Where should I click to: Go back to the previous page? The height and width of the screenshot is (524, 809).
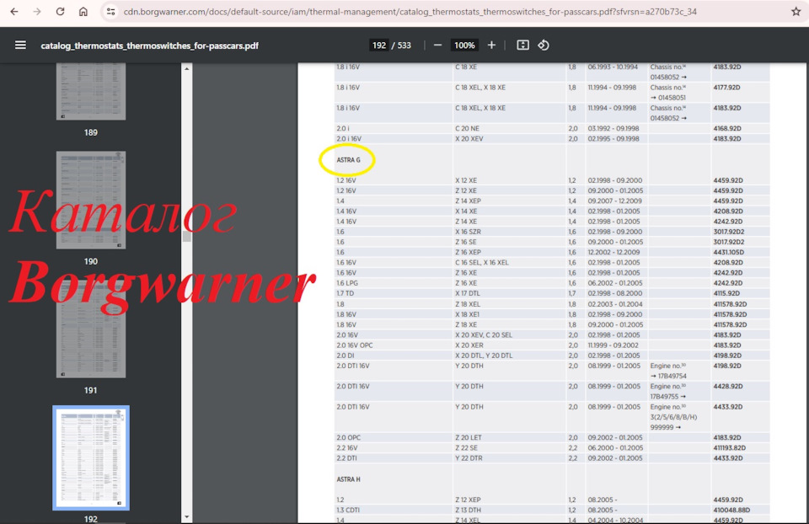14,11
